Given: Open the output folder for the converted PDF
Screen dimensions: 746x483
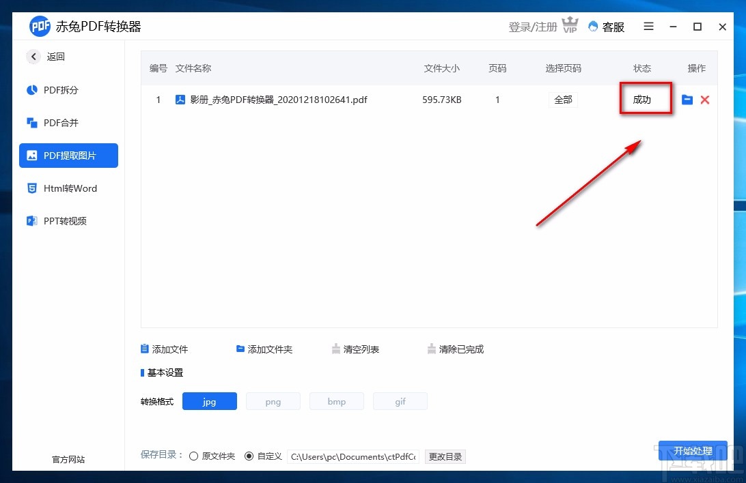Looking at the screenshot, I should 687,100.
